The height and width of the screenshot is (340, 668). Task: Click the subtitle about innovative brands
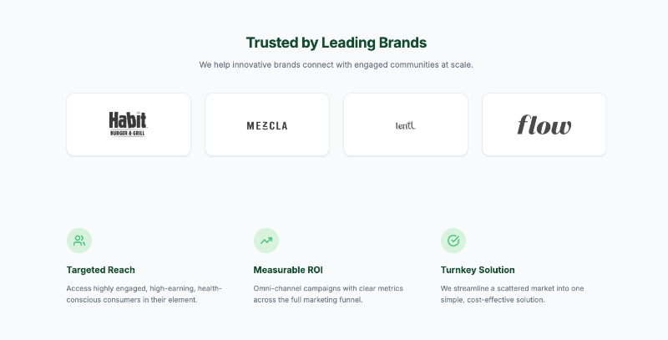[x=337, y=64]
